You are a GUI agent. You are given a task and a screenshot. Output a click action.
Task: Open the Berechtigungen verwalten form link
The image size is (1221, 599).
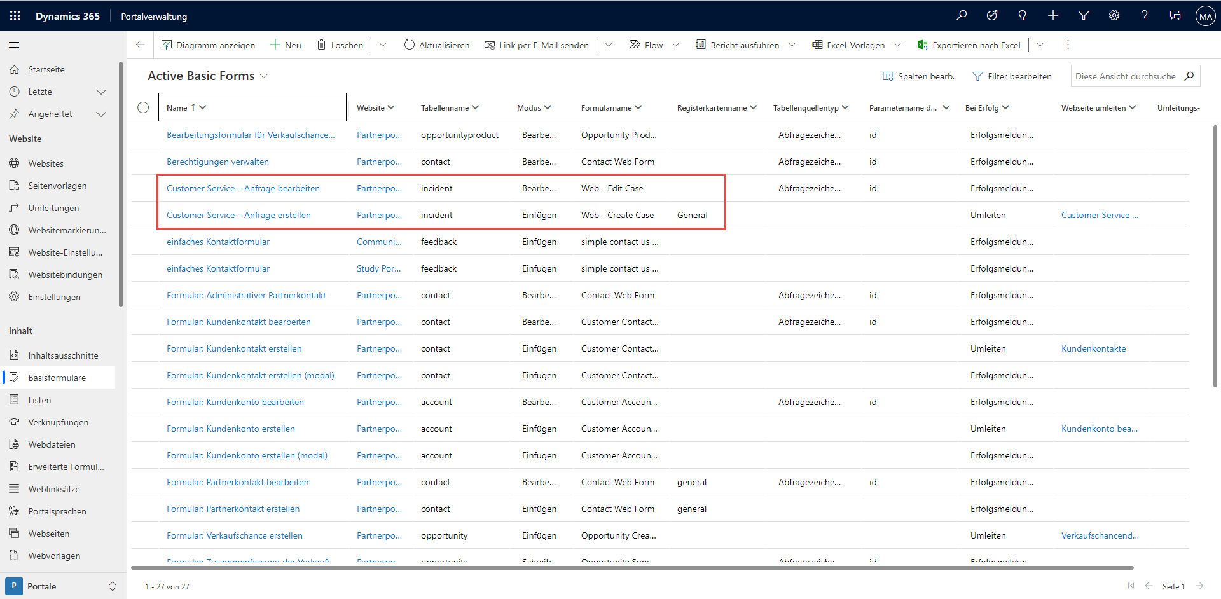[x=217, y=162]
